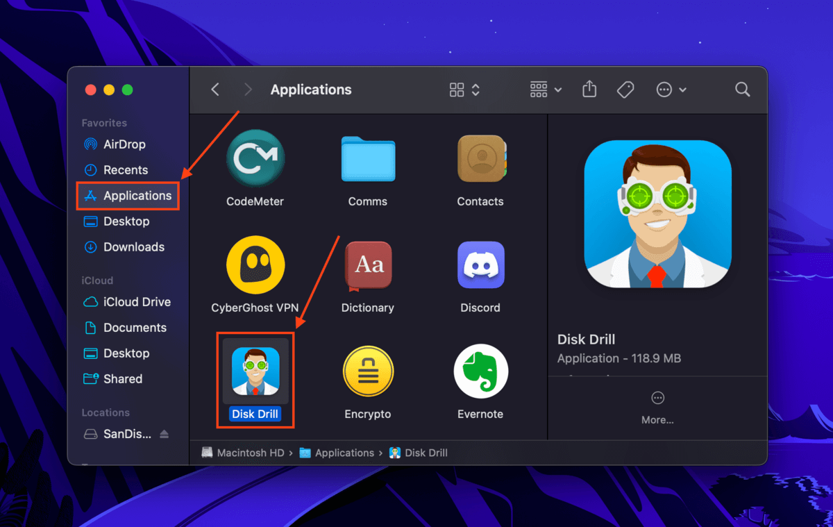The image size is (833, 527).
Task: Open the CyberGhost VPN app icon
Action: (255, 265)
